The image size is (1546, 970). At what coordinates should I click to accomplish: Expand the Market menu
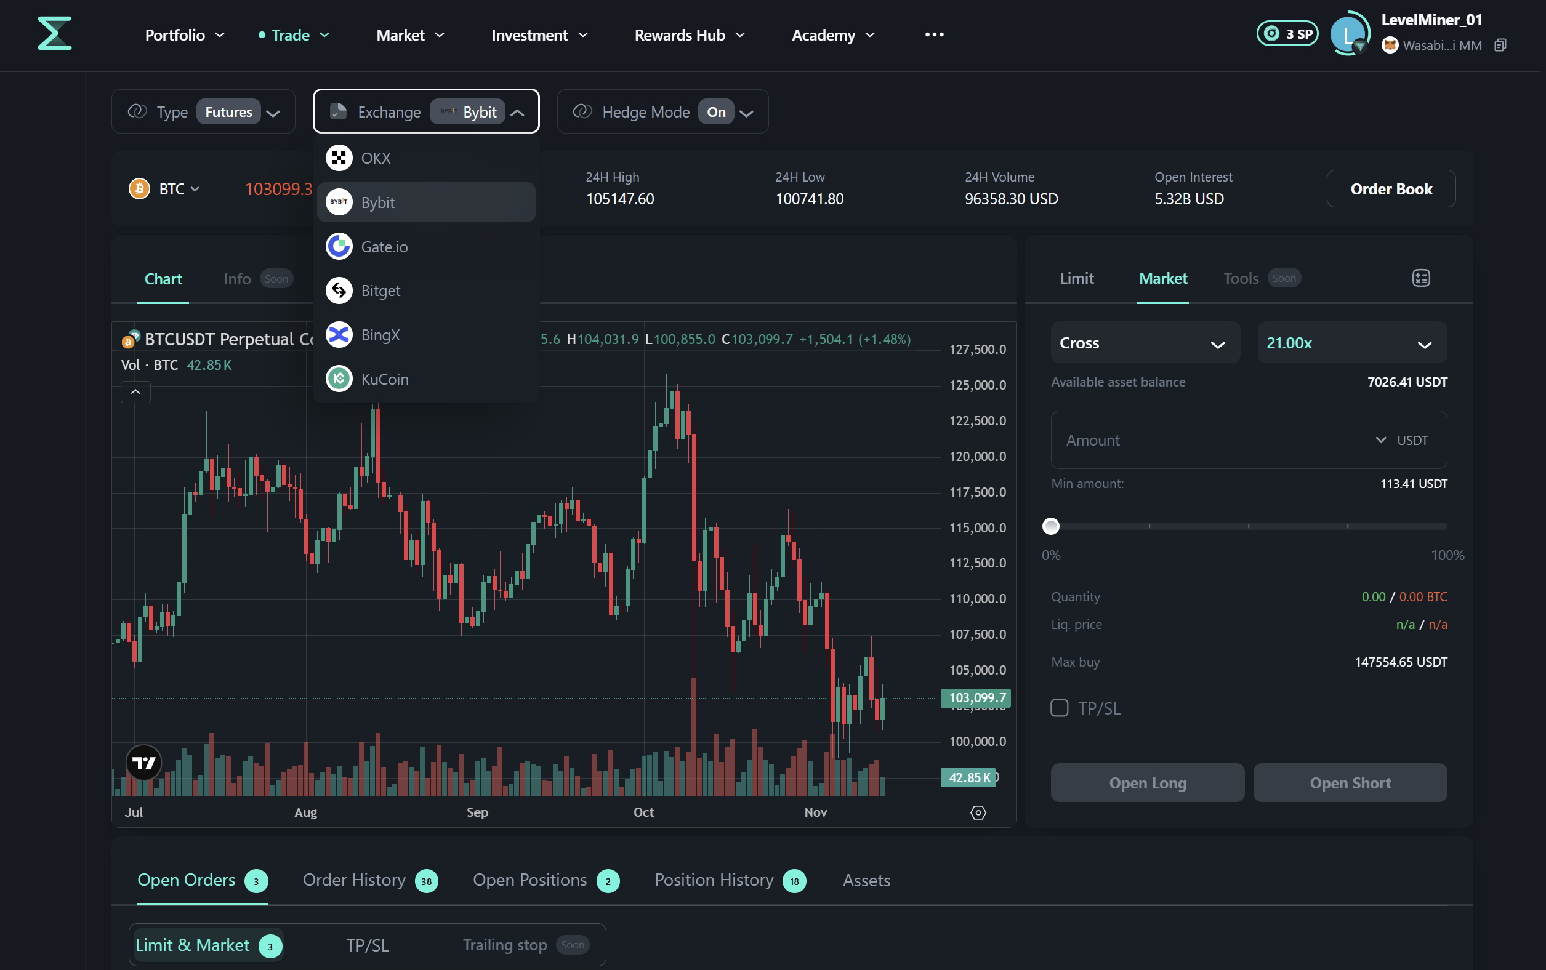[x=410, y=35]
